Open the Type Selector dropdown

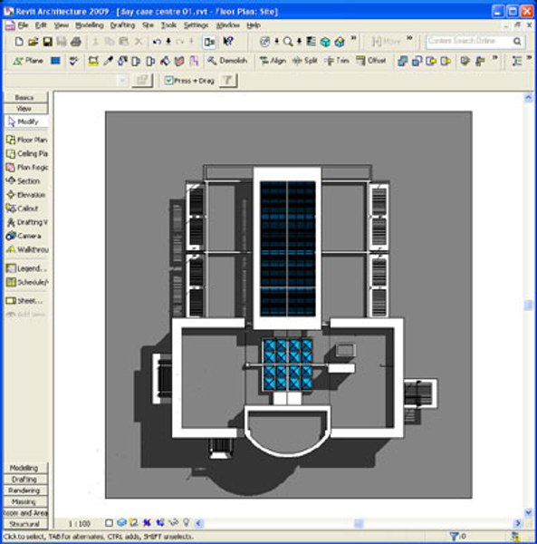(122, 81)
